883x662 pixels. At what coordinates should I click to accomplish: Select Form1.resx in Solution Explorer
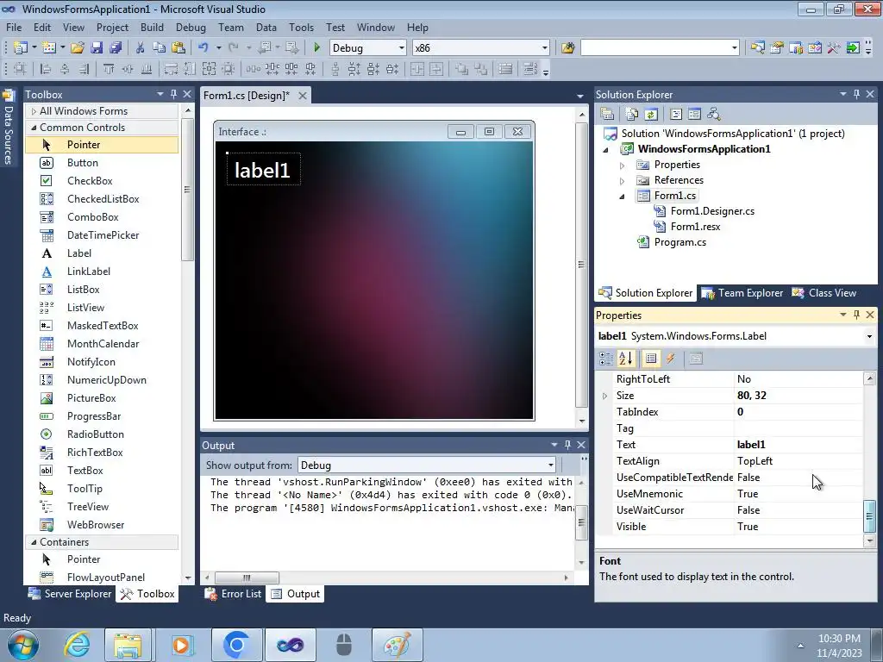695,227
